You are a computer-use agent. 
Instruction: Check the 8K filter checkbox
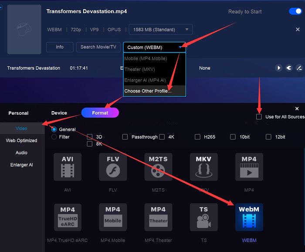coord(90,144)
